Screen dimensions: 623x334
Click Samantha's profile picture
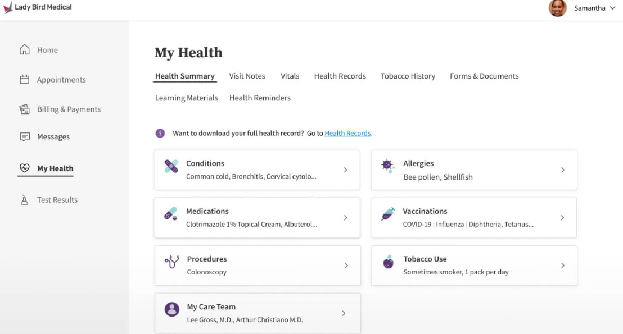point(557,8)
